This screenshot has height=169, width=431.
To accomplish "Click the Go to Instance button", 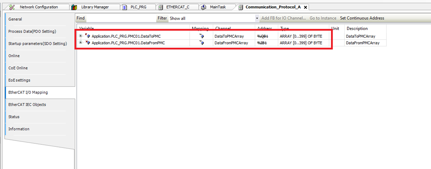I will click(x=323, y=18).
